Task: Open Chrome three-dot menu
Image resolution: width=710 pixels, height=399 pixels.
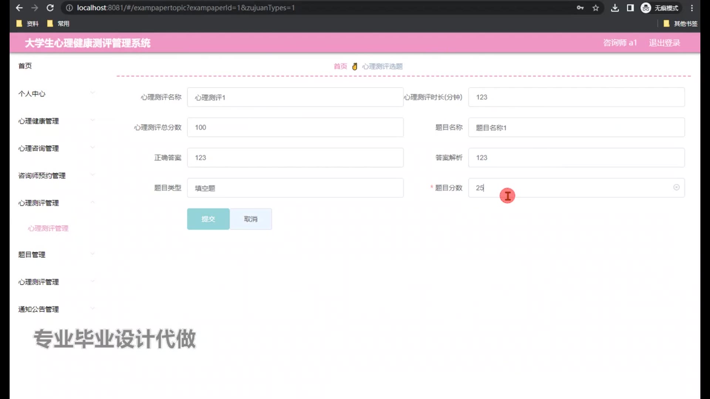Action: (692, 8)
